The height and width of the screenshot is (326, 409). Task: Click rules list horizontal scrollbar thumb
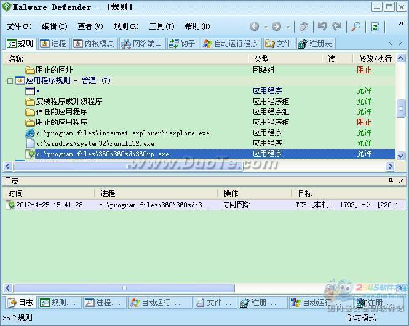tap(128, 166)
